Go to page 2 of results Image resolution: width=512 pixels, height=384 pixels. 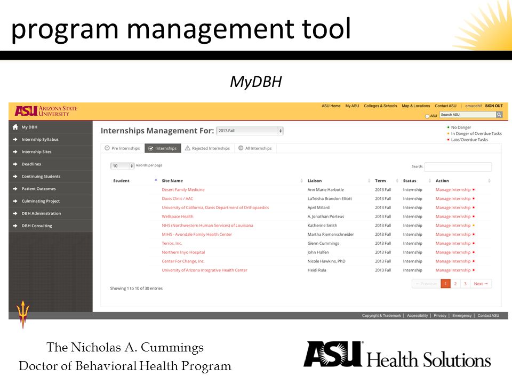(455, 284)
